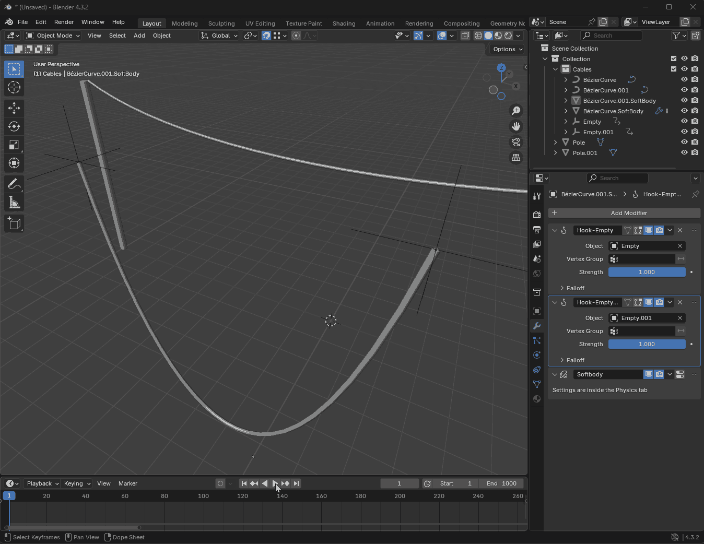
Task: Hide BézierCurve.001 in viewport
Action: 684,90
